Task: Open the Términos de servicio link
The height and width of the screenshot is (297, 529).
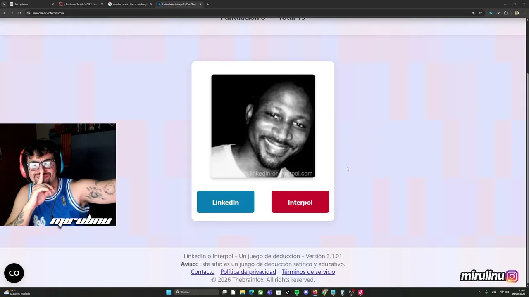Action: tap(308, 272)
